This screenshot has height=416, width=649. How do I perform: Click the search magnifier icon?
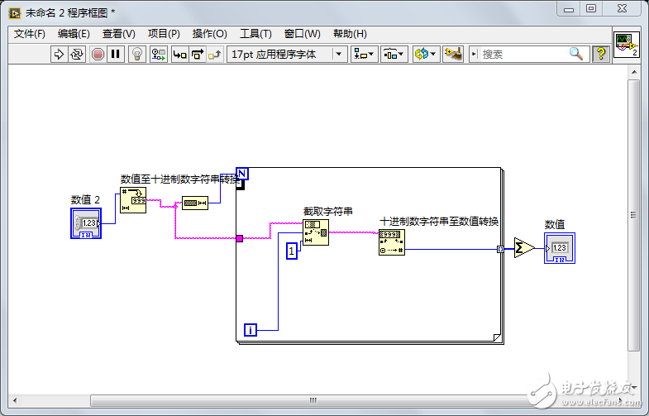tap(576, 54)
